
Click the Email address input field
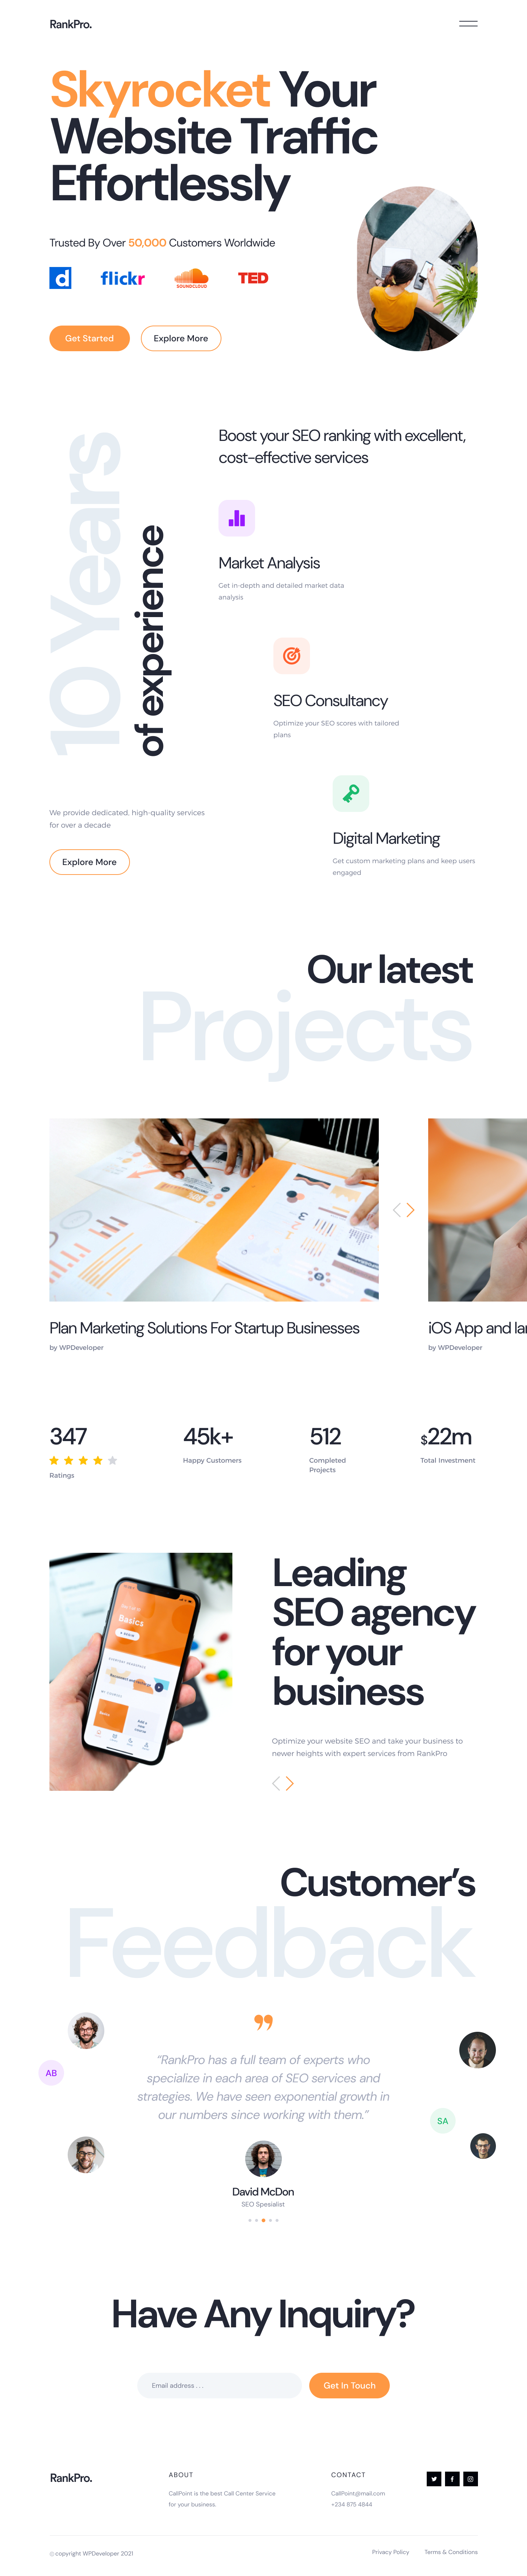coord(219,2385)
